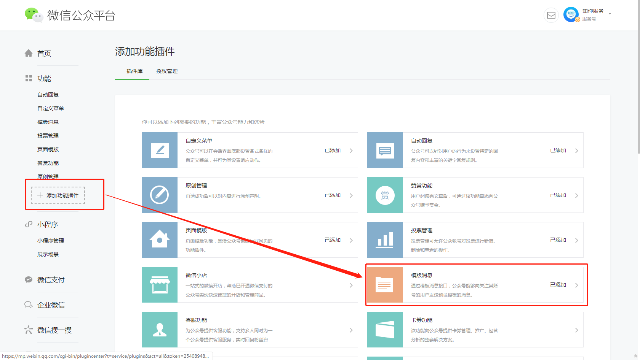The height and width of the screenshot is (360, 640).
Task: Click the 自动回复 message icon tile
Action: coord(385,150)
